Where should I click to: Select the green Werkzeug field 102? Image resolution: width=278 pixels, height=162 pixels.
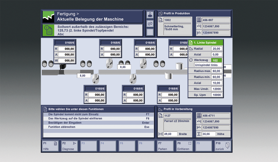coord(217,60)
